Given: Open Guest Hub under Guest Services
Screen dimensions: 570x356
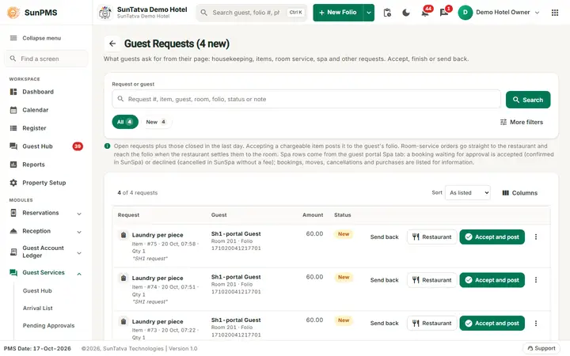Looking at the screenshot, I should [37, 290].
